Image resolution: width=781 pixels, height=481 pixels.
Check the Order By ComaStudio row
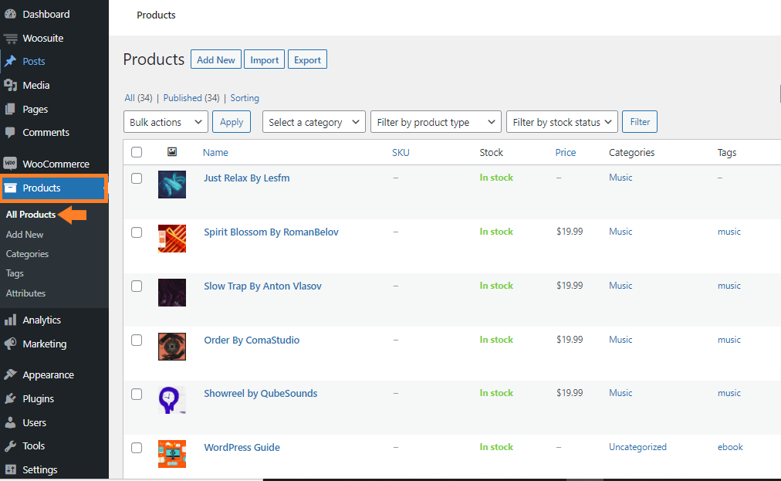[x=137, y=340]
